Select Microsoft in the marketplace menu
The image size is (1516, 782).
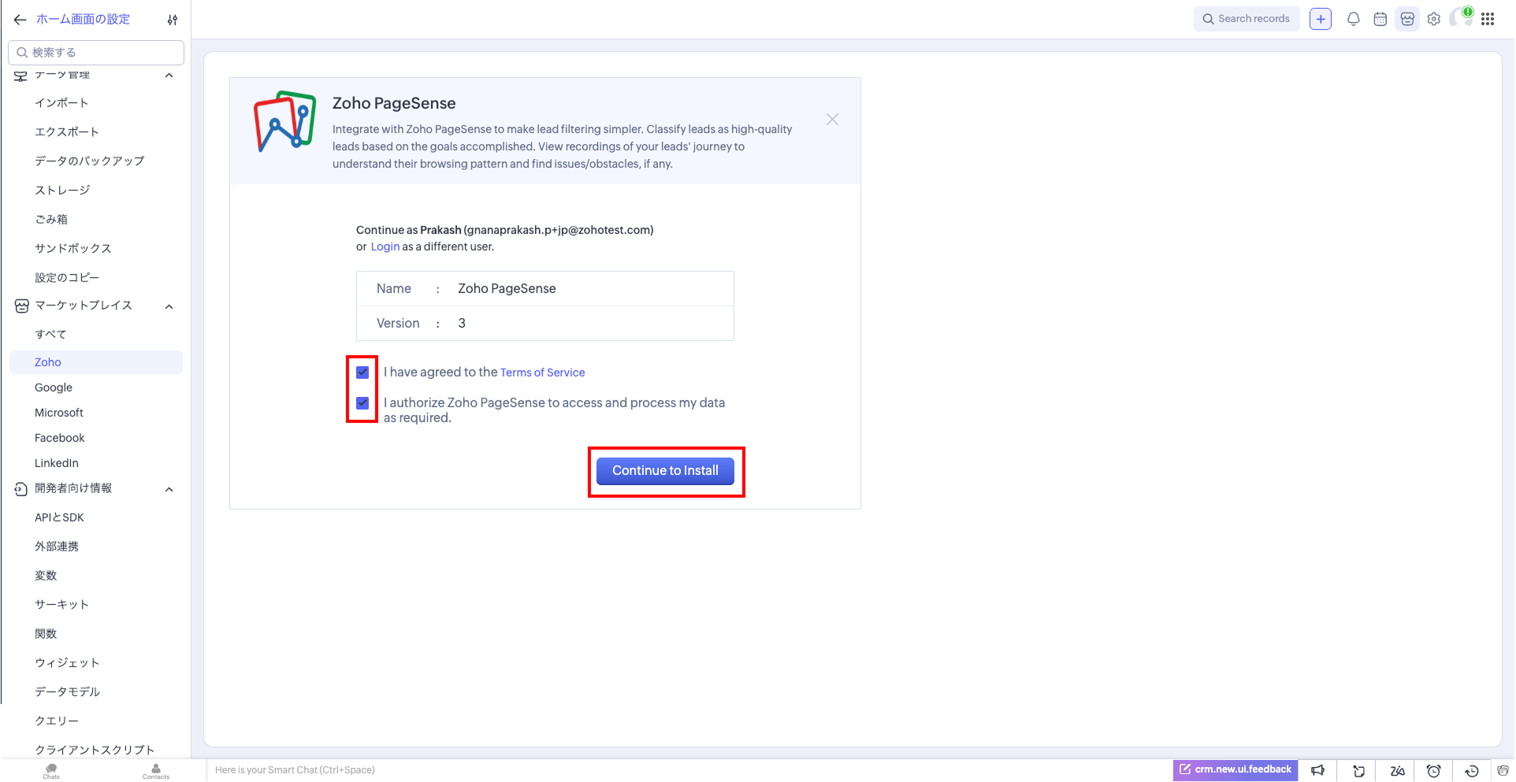tap(59, 413)
